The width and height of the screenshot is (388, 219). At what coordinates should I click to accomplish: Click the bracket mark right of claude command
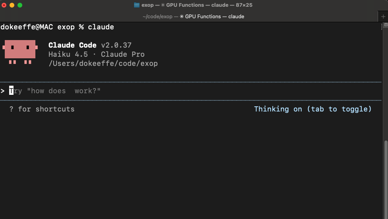coord(382,27)
